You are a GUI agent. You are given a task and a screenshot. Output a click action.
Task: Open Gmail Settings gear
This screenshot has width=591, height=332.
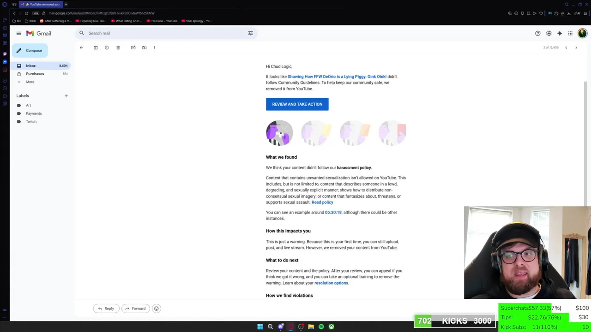[x=549, y=33]
